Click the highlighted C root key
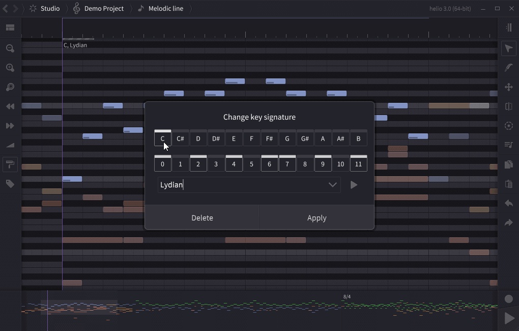The width and height of the screenshot is (519, 331). 162,138
